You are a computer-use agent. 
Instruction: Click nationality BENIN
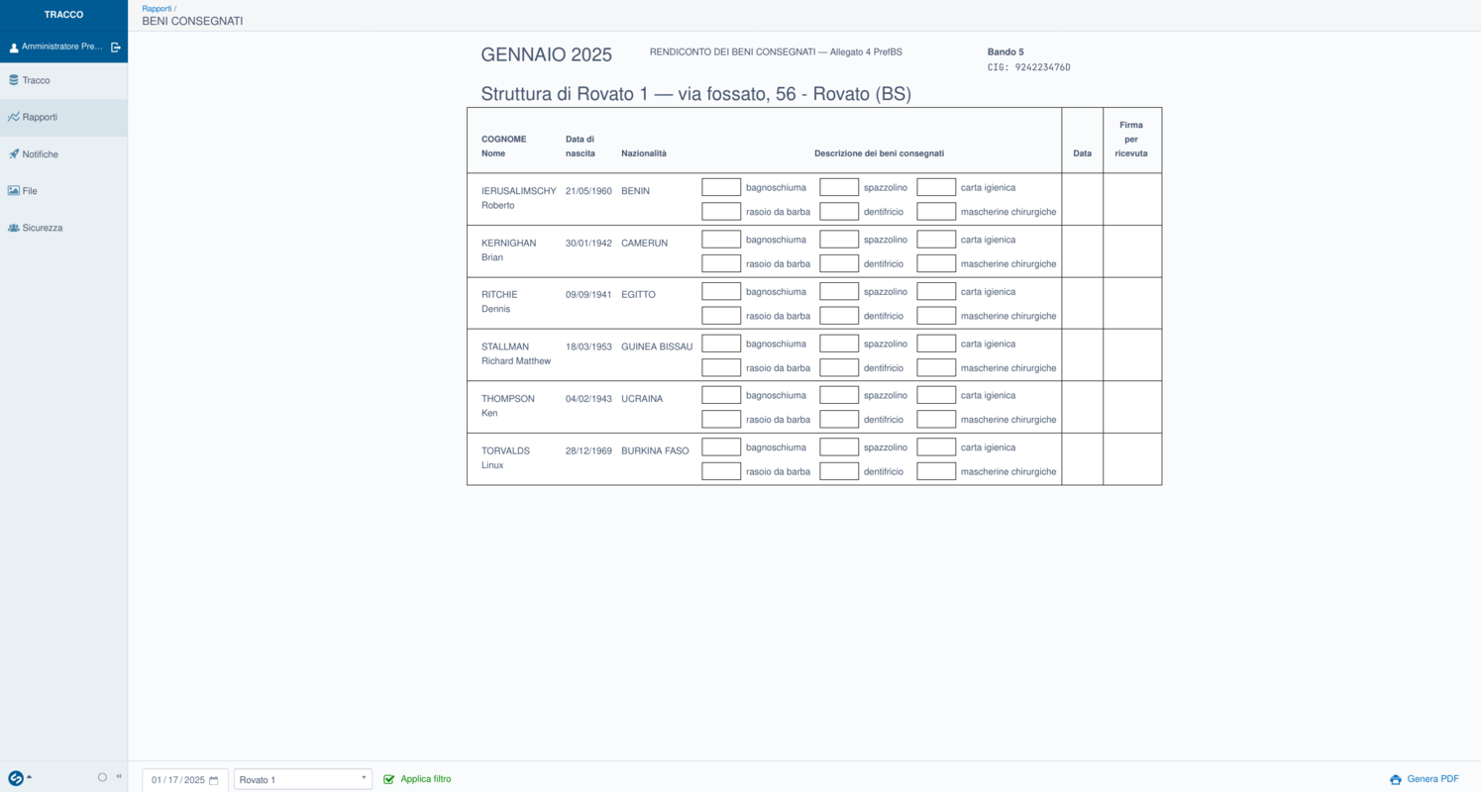pyautogui.click(x=636, y=191)
